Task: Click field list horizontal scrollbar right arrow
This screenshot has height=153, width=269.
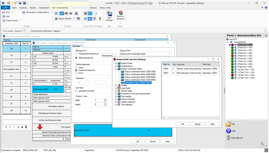Action: click(218, 118)
